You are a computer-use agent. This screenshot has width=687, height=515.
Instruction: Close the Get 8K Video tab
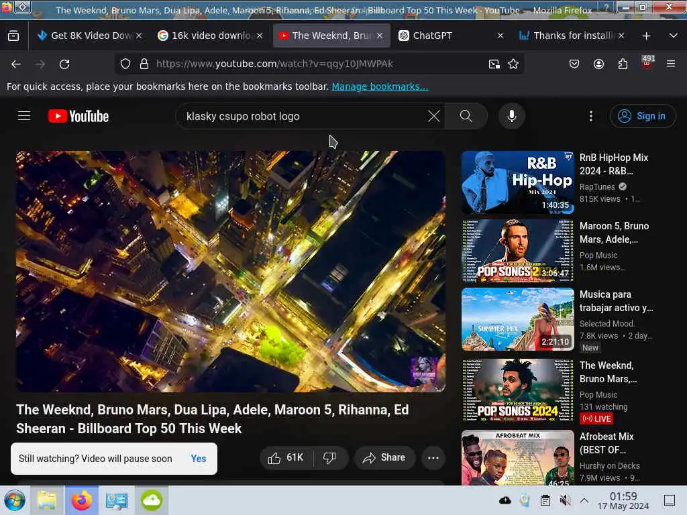pyautogui.click(x=139, y=36)
